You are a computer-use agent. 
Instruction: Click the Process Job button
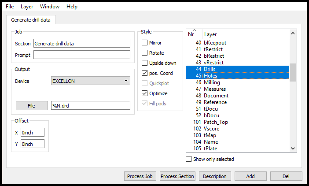140,176
